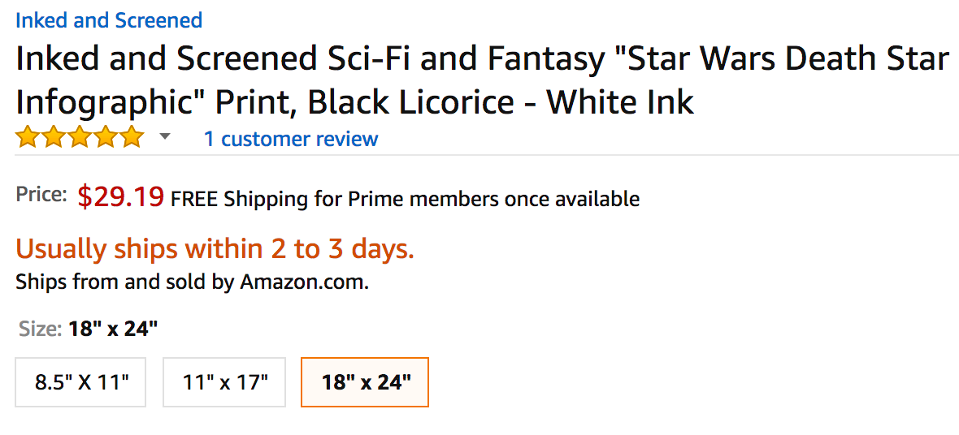Click the bold selected size value beside Size:

(x=113, y=329)
